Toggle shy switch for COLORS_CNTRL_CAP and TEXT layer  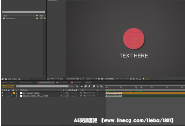62,96
